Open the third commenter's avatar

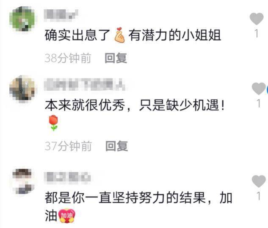[22, 181]
